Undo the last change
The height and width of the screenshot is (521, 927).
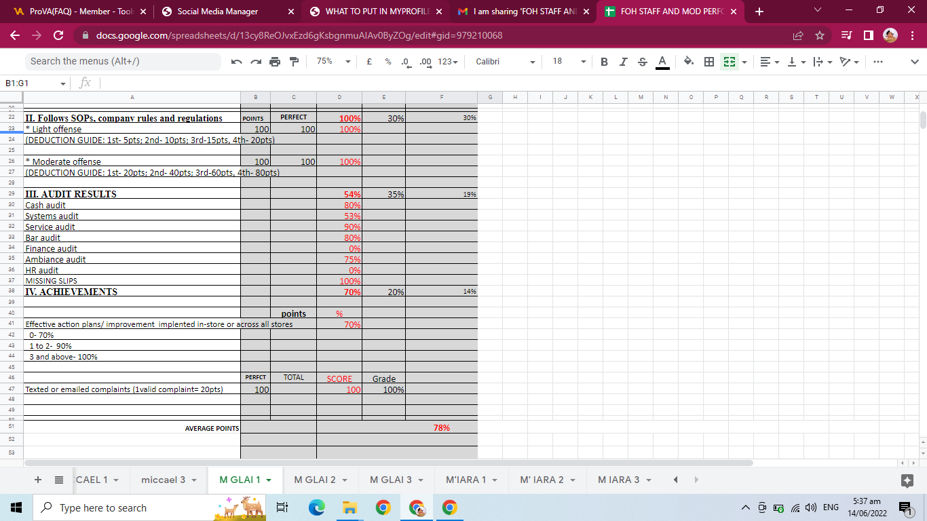236,61
